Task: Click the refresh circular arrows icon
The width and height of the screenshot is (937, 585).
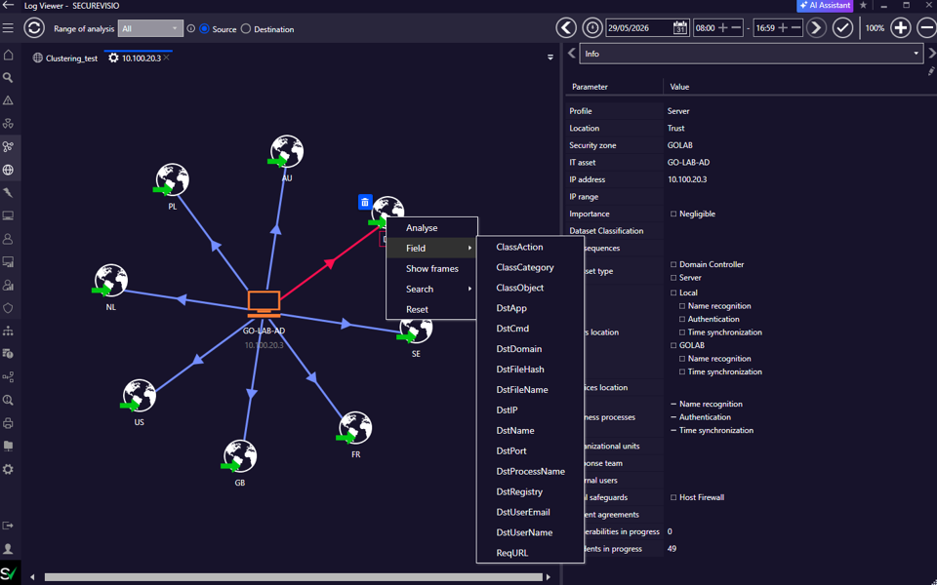Action: coord(34,28)
